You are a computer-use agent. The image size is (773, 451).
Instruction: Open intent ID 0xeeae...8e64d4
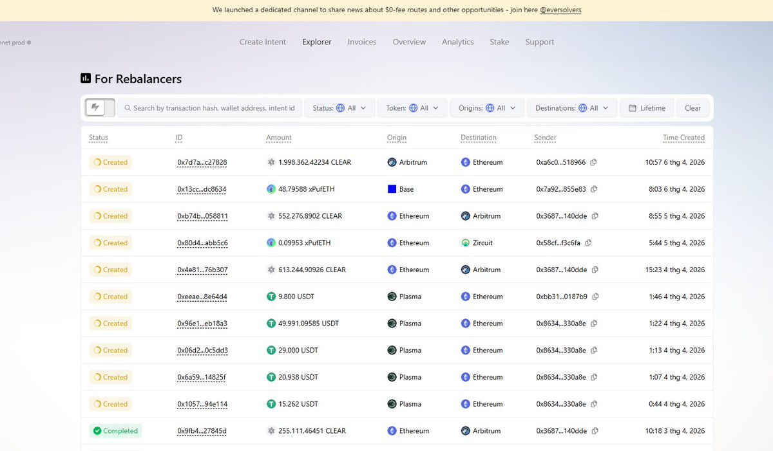click(x=202, y=297)
